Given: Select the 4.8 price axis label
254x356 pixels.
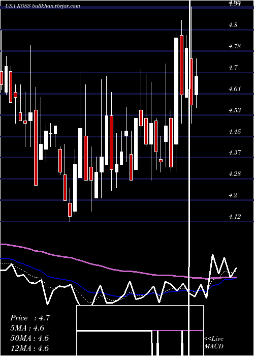Looking at the screenshot, I should (233, 25).
